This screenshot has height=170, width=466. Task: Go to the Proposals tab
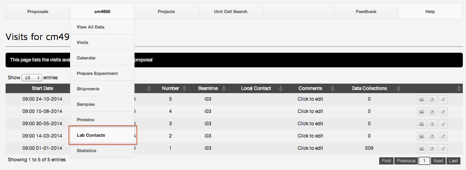38,11
